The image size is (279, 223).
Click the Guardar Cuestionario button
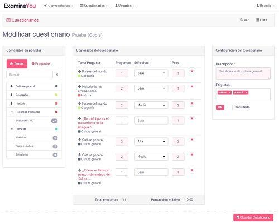253,217
